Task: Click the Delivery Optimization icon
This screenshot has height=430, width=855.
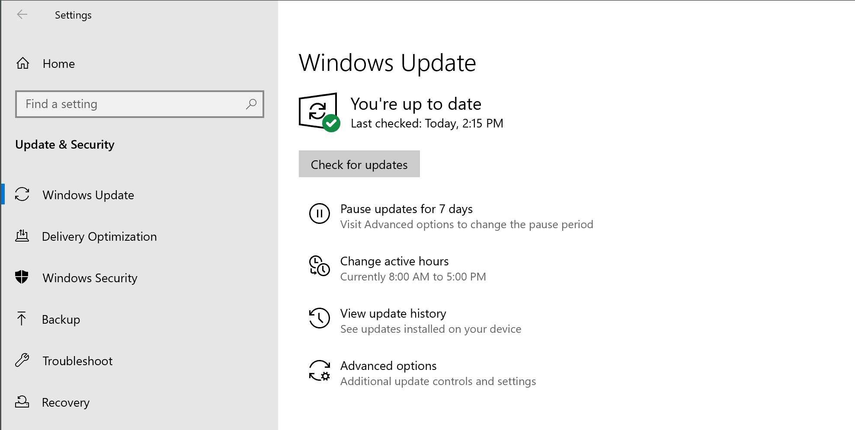Action: pyautogui.click(x=22, y=236)
